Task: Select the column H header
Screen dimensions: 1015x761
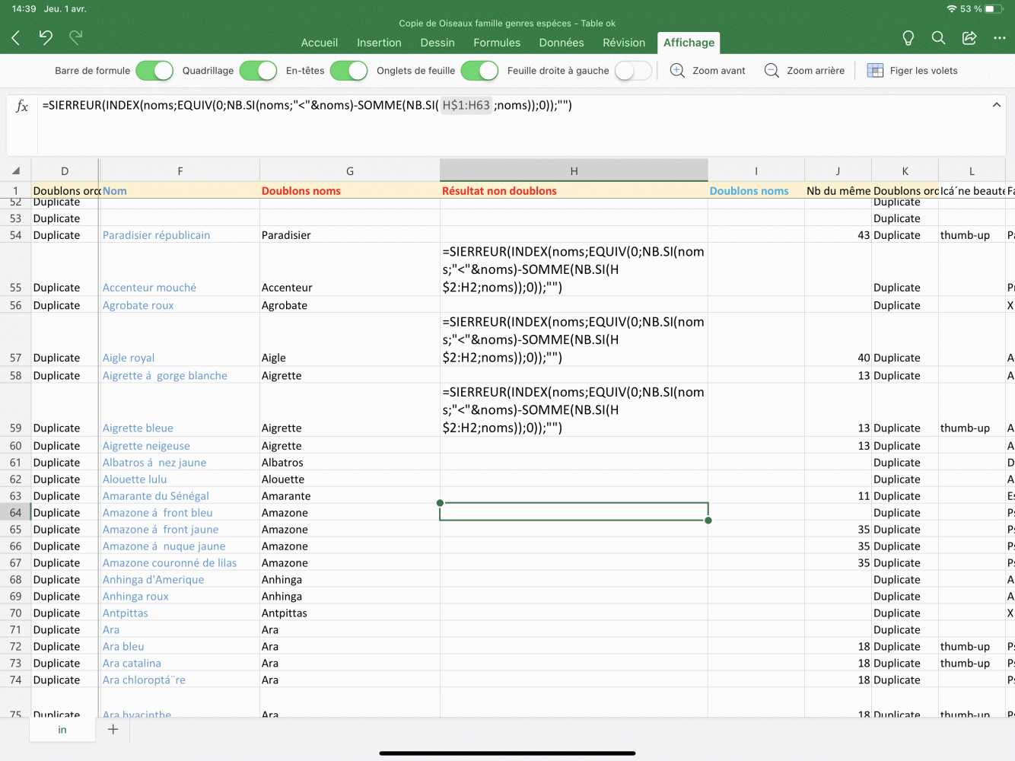Action: (x=574, y=171)
